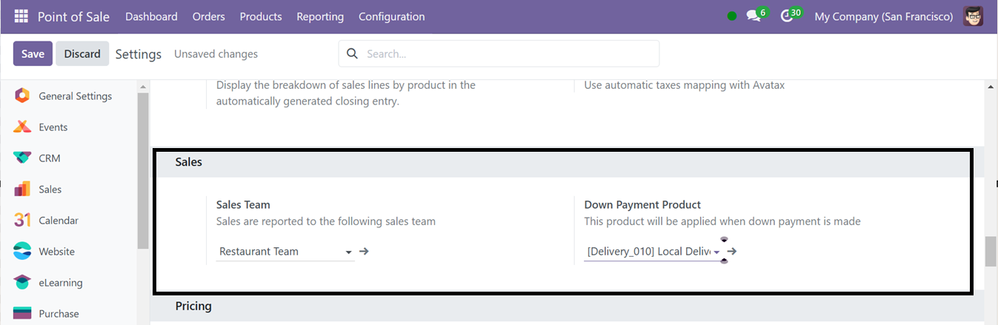Click the user avatar in top bar
Image resolution: width=998 pixels, height=325 pixels.
pyautogui.click(x=973, y=16)
